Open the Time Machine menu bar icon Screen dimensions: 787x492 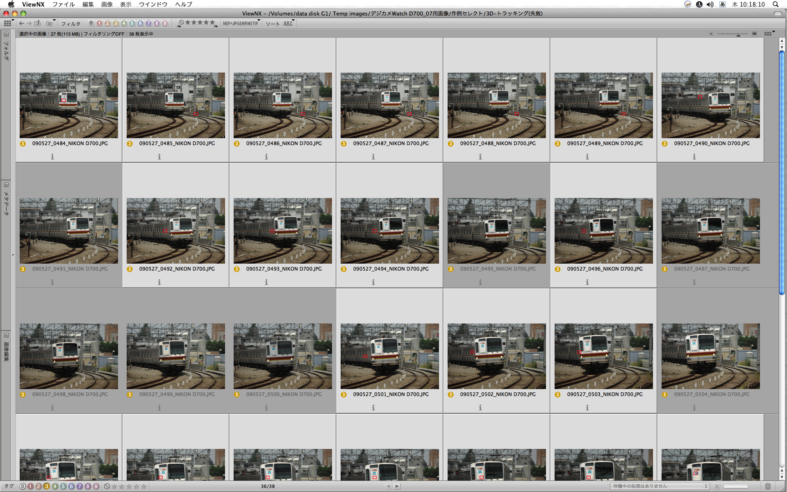pos(699,4)
